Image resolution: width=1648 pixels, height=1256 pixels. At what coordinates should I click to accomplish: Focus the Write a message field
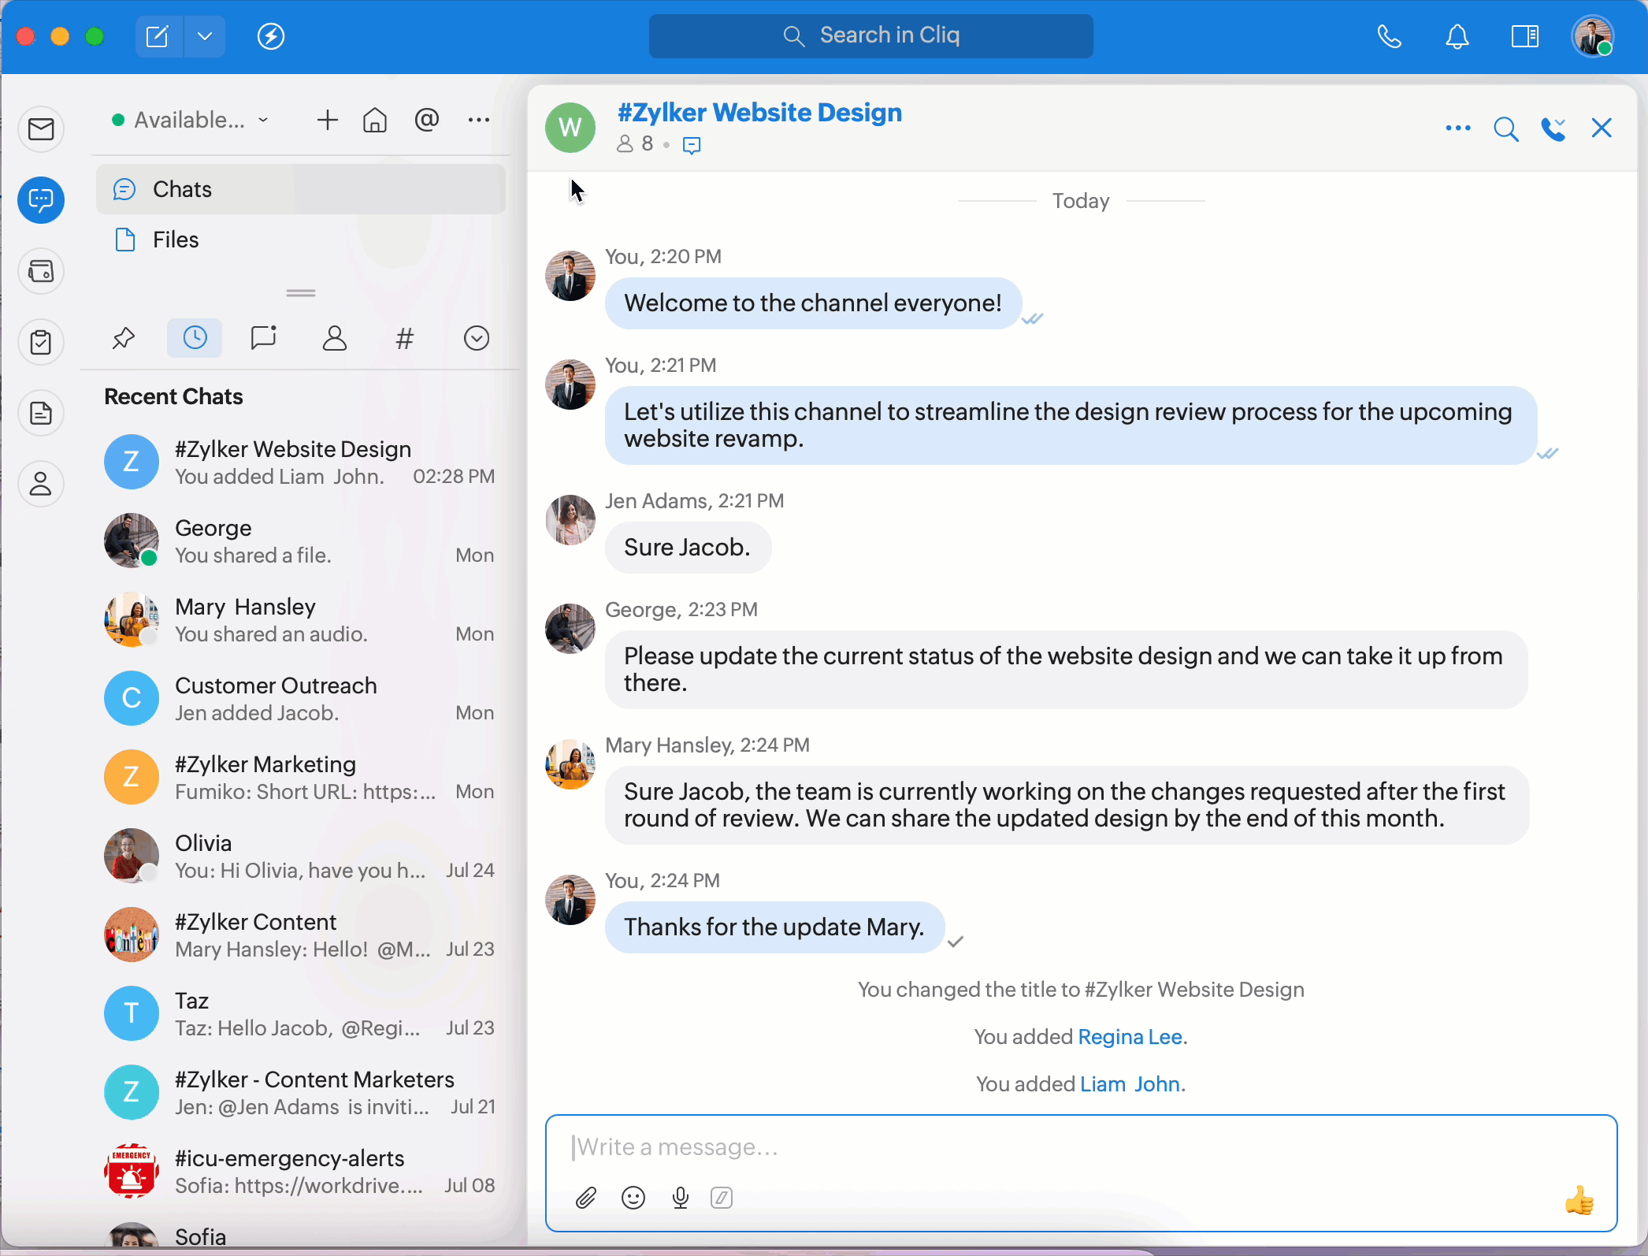pyautogui.click(x=1024, y=1147)
